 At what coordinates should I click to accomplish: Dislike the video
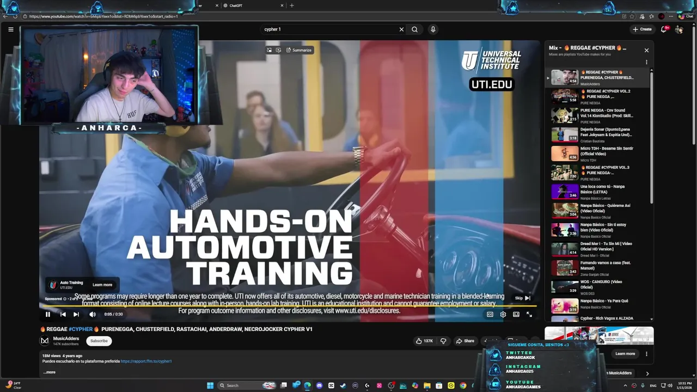[443, 341]
